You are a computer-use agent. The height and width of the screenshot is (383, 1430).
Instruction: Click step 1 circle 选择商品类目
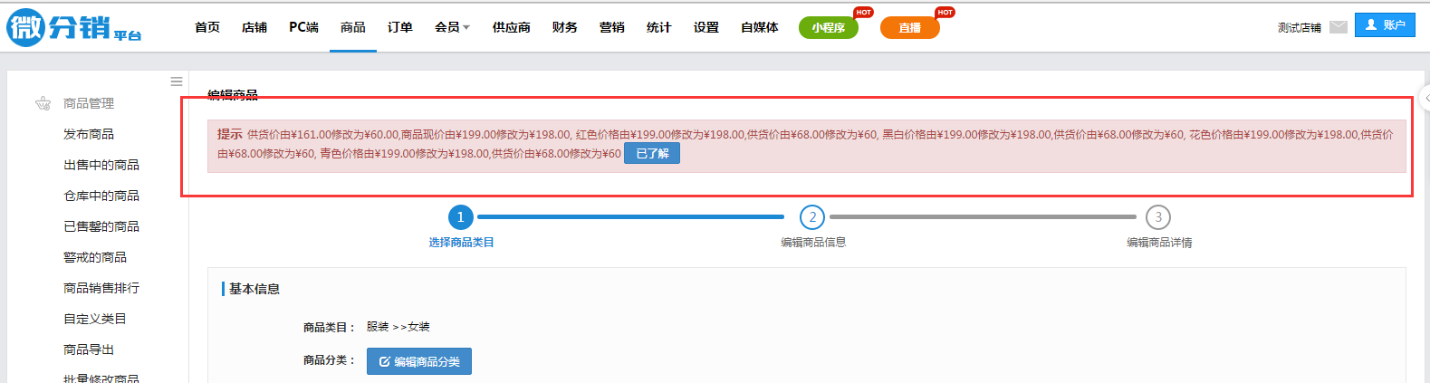460,217
